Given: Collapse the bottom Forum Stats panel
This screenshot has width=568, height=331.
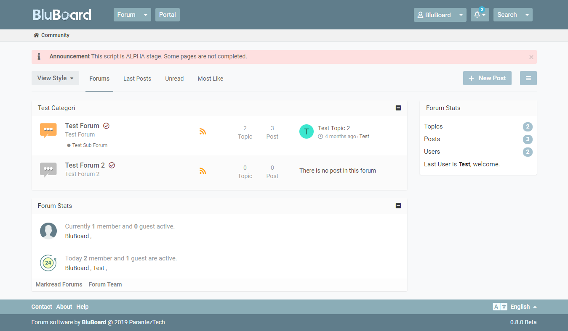Looking at the screenshot, I should coord(398,206).
